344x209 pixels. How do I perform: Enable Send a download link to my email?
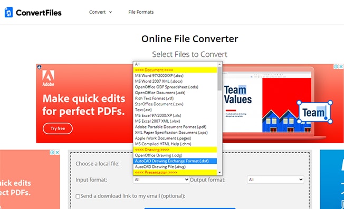point(78,196)
